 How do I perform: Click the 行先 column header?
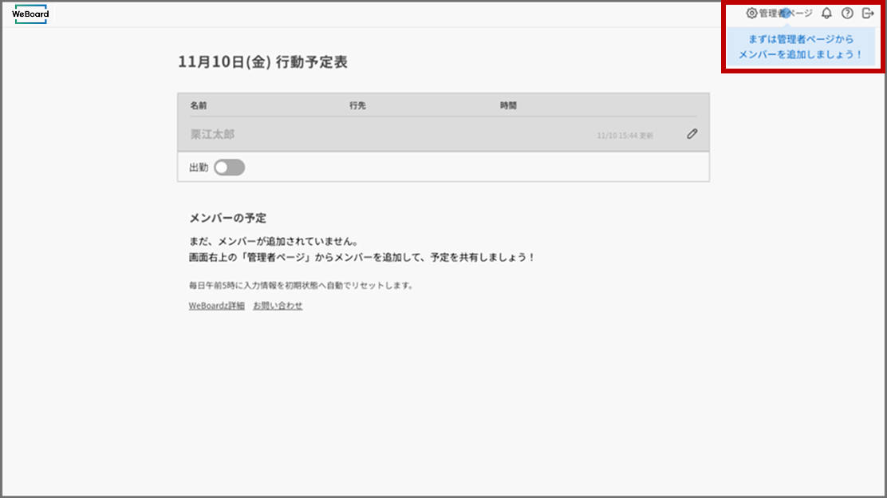[356, 105]
